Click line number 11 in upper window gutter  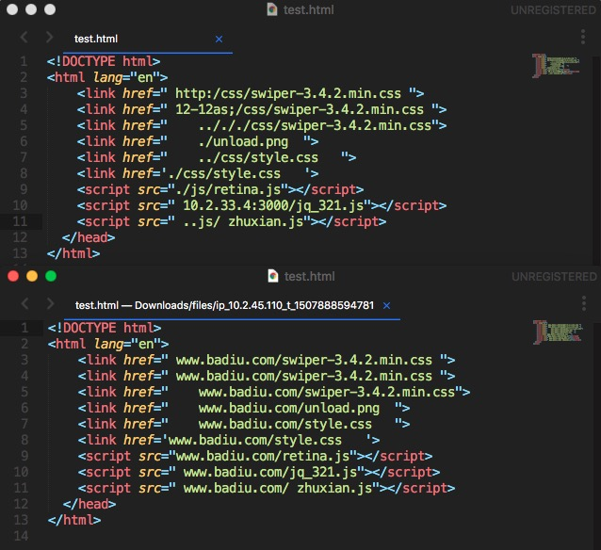click(x=21, y=221)
